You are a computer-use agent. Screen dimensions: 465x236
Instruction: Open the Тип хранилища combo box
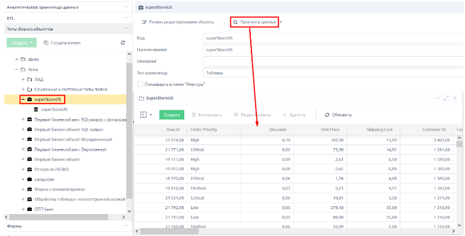pos(334,73)
